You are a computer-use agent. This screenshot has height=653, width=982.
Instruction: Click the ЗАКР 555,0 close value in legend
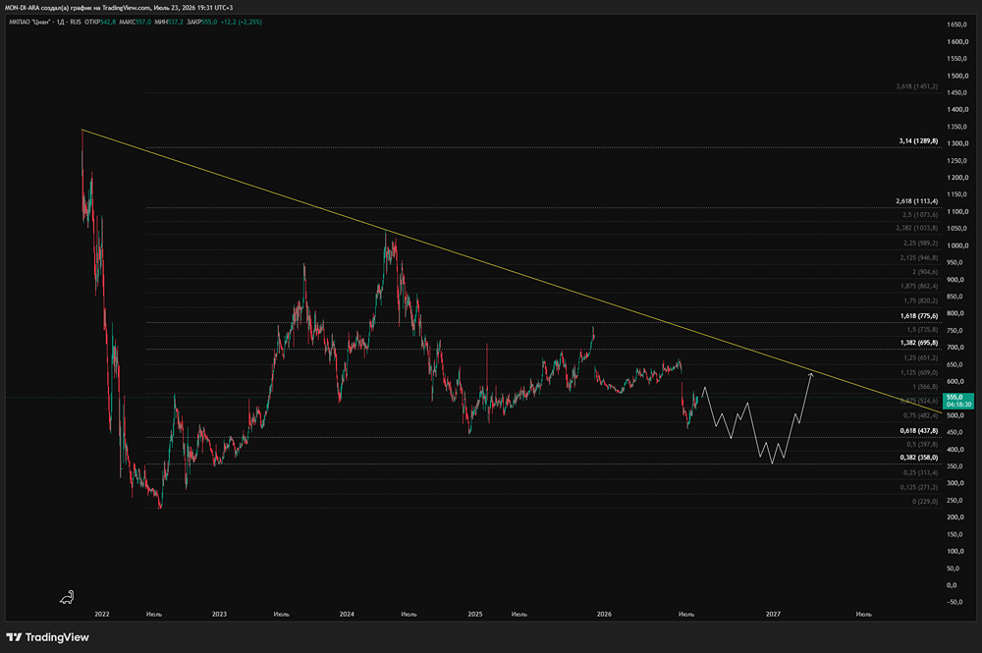click(201, 22)
